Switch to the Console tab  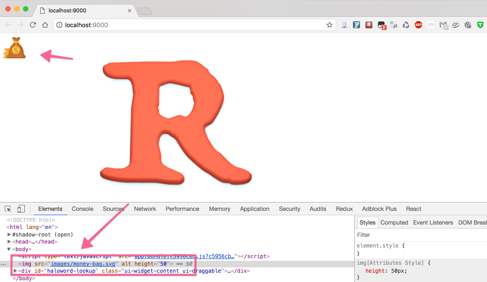(x=82, y=209)
